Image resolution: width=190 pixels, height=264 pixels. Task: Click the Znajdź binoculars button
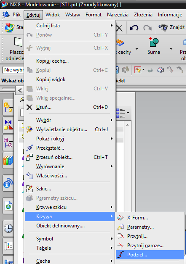pos(171,27)
